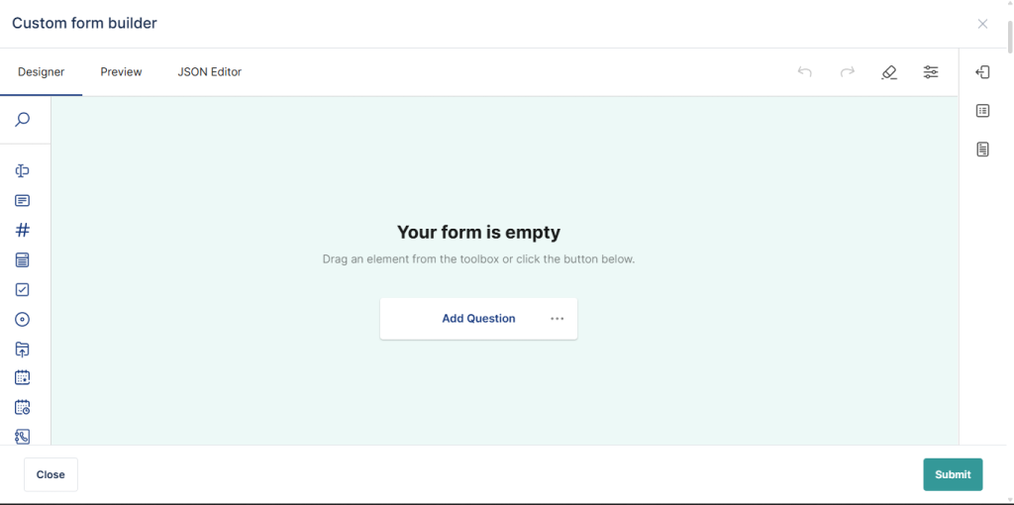Add the file upload element
Image resolution: width=1014 pixels, height=505 pixels.
coord(23,349)
